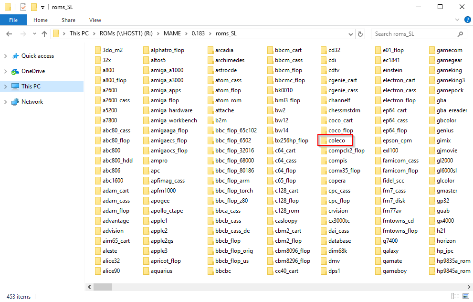Select the hp_ipc folder
473x302 pixels.
[x=441, y=251]
